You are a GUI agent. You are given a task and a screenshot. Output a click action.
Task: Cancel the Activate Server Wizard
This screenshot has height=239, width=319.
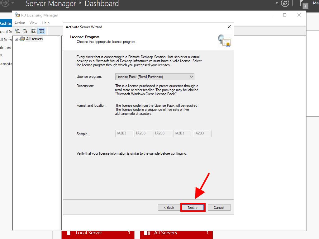point(219,208)
